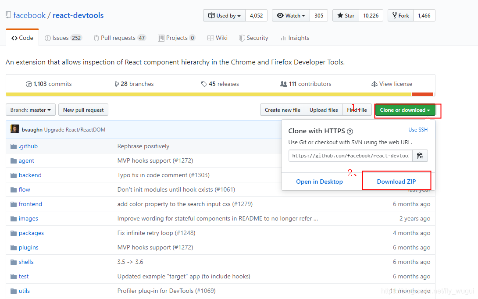478x299 pixels.
Task: View the 1,466 forks count
Action: point(424,15)
